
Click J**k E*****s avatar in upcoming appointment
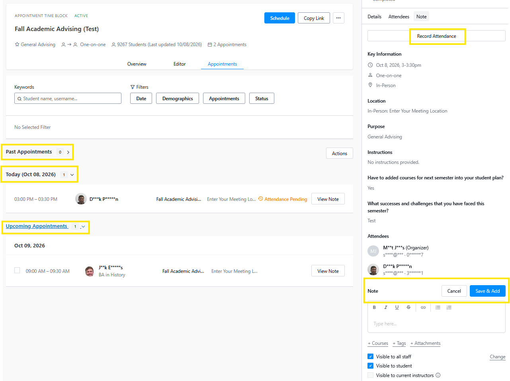(90, 271)
